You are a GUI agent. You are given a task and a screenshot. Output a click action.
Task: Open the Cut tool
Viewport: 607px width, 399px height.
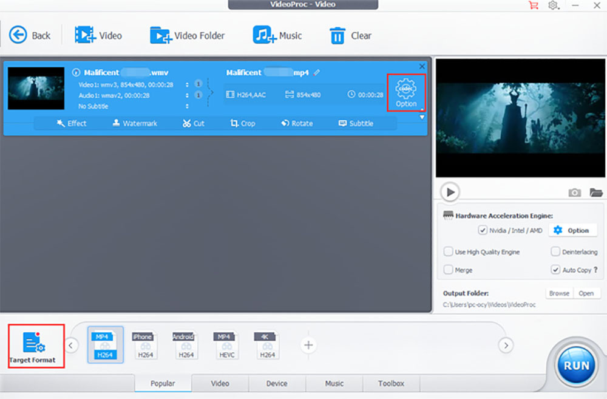coord(193,123)
